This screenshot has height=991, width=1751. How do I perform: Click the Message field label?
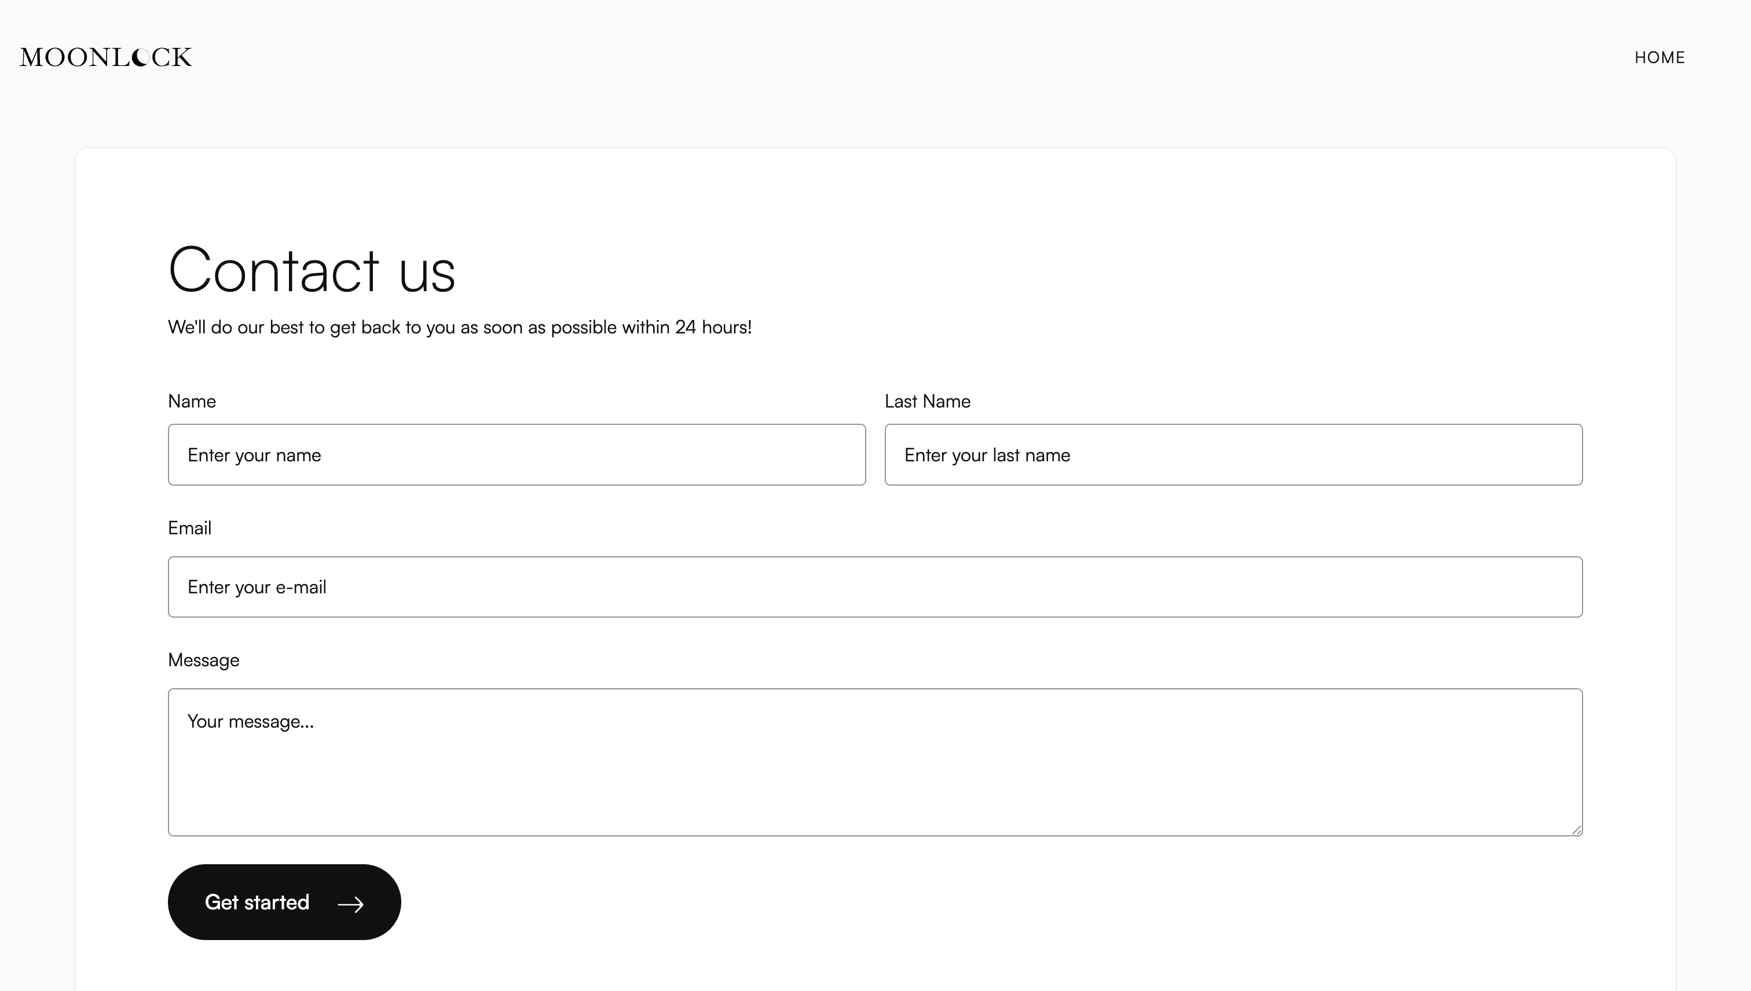[x=204, y=661]
